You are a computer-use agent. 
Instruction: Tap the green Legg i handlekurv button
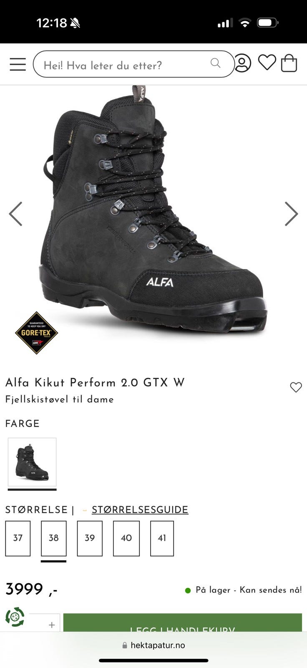coord(183,622)
